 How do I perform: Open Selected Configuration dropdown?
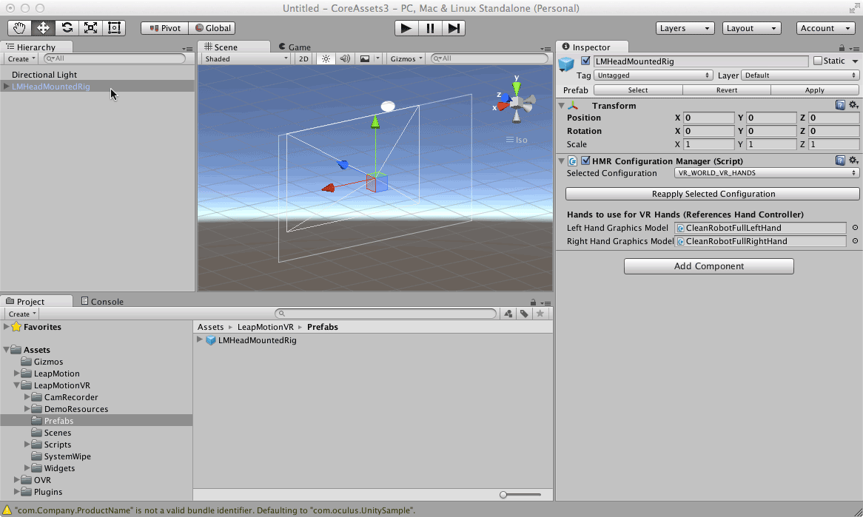[767, 172]
